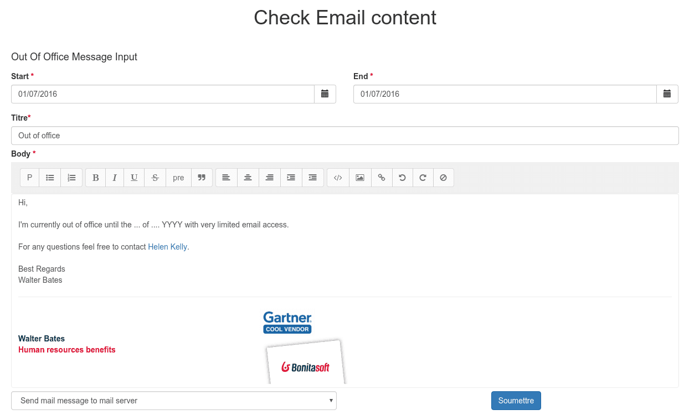Image resolution: width=684 pixels, height=420 pixels.
Task: Click the Helen Kelly contact link
Action: click(167, 247)
